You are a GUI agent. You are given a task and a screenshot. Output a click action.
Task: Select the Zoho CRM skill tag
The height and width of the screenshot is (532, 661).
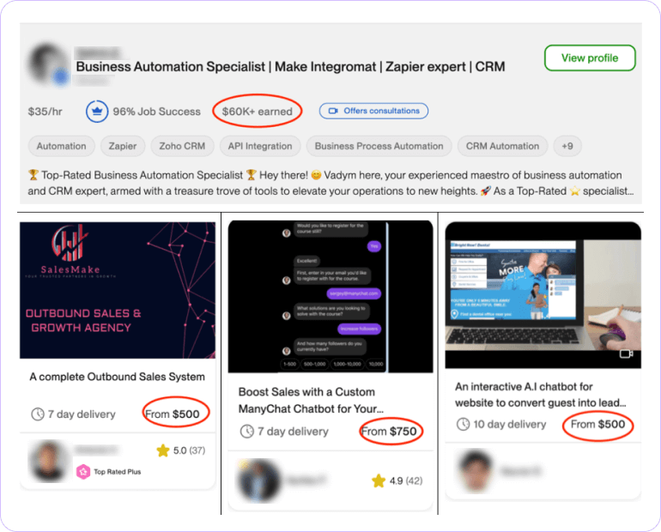click(x=182, y=146)
